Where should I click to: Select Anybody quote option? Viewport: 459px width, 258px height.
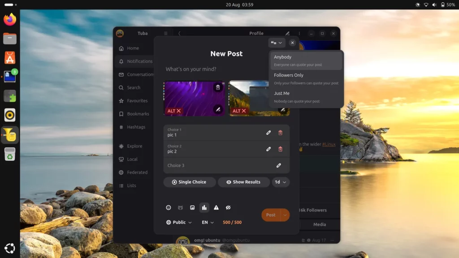(306, 60)
